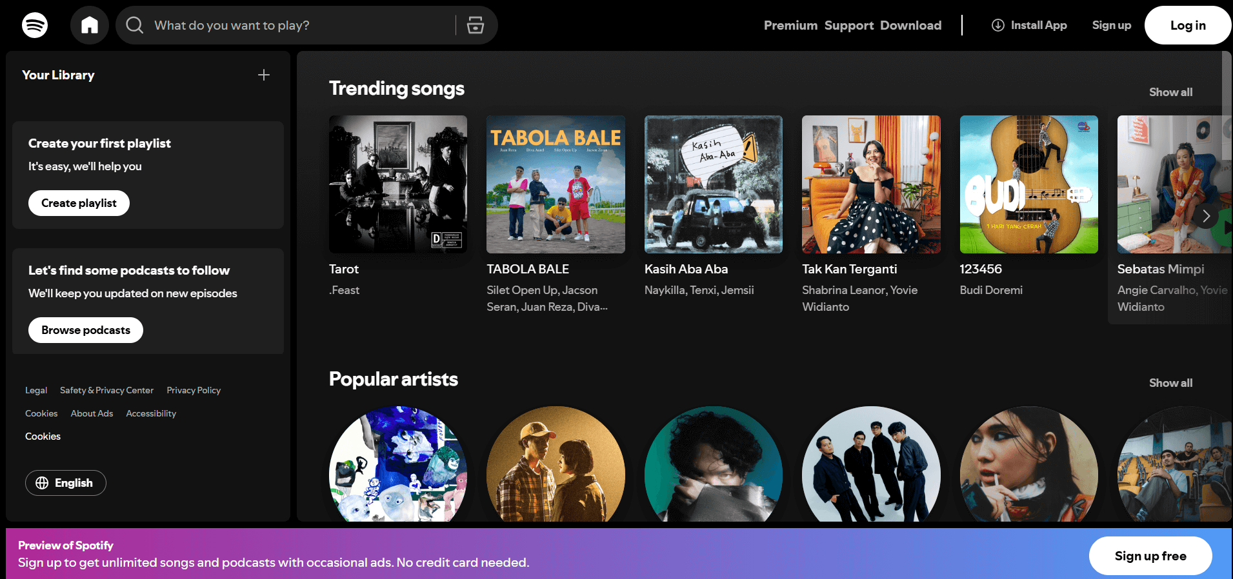Open popular artist photo of two people in jackets
The image size is (1233, 579).
click(556, 464)
